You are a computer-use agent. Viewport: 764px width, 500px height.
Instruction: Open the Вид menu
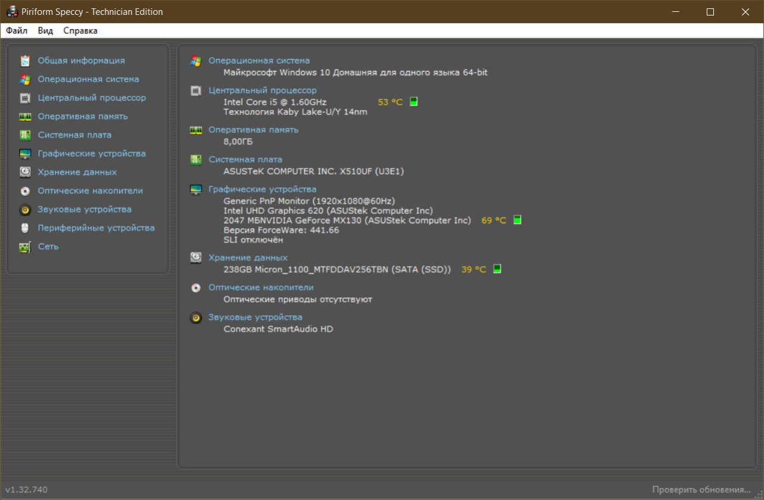tap(45, 30)
